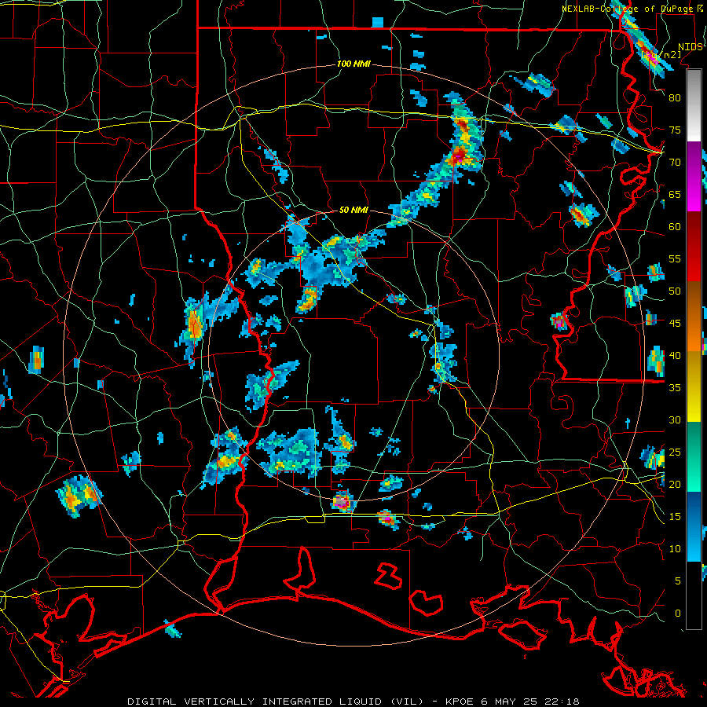This screenshot has height=707, width=707.
Task: Click the 'NEXLAB-College of DuPage' credit text
Action: coord(628,9)
